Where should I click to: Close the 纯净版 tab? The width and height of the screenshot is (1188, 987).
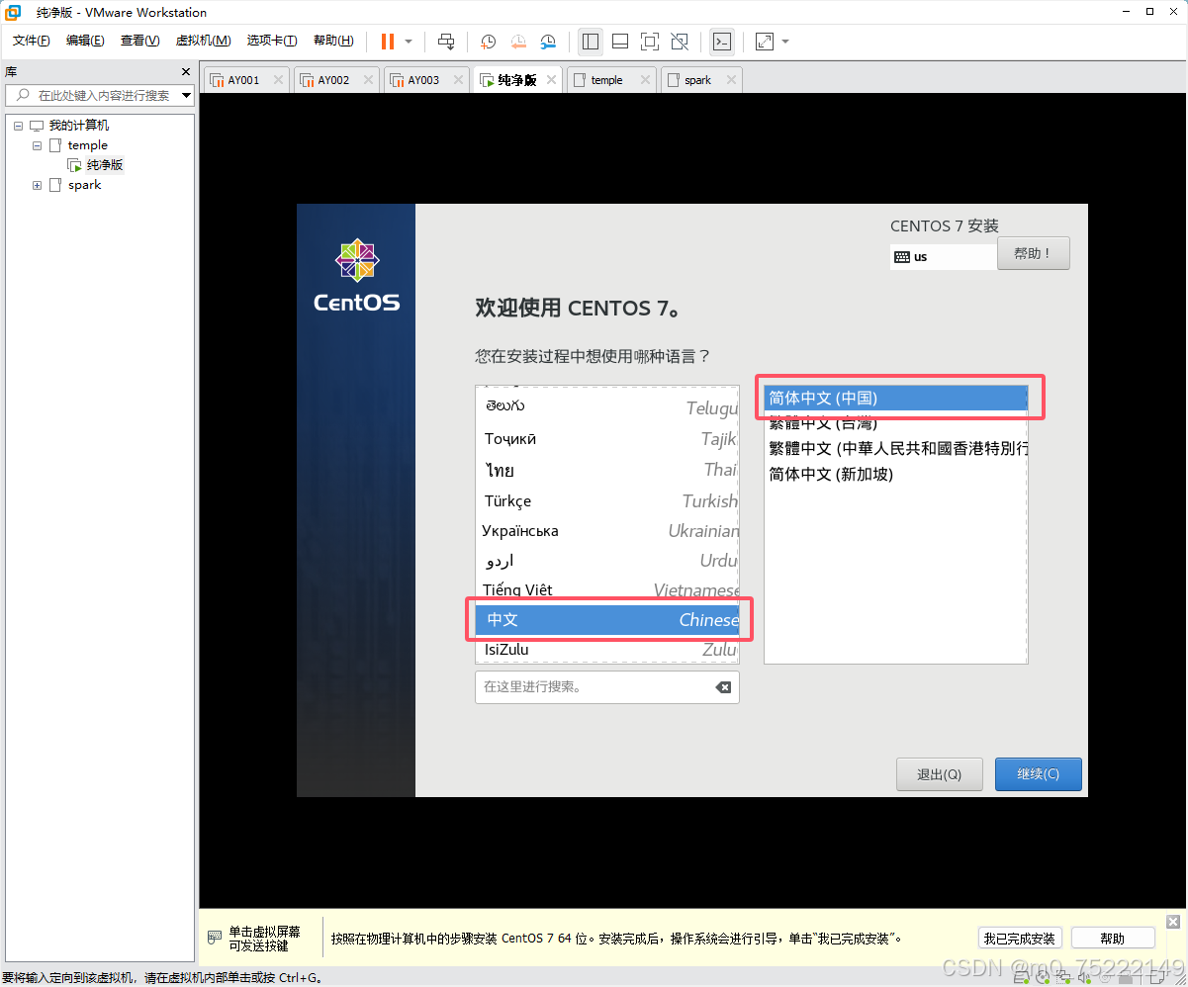(551, 80)
